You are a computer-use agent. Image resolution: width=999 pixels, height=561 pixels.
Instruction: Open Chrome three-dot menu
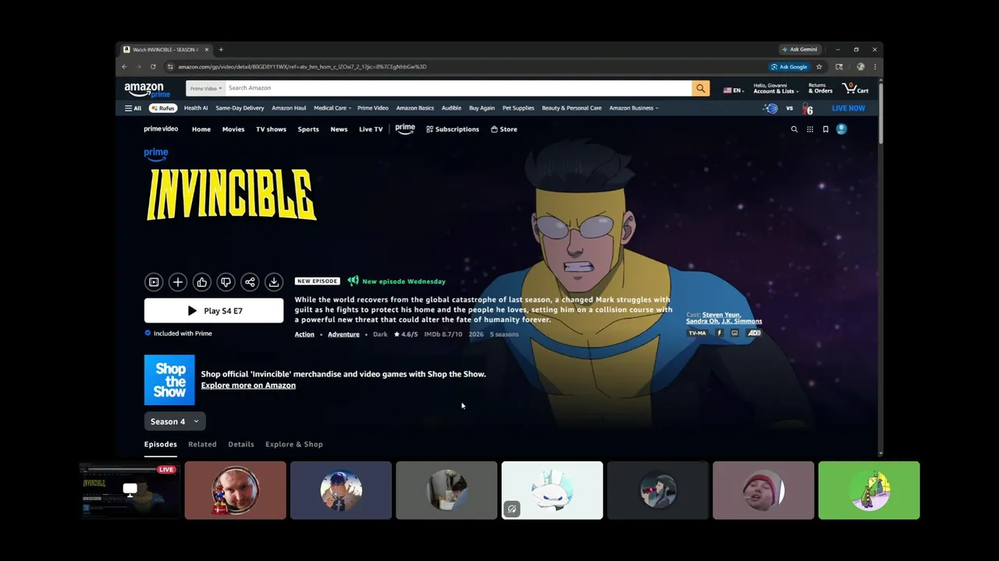point(875,67)
